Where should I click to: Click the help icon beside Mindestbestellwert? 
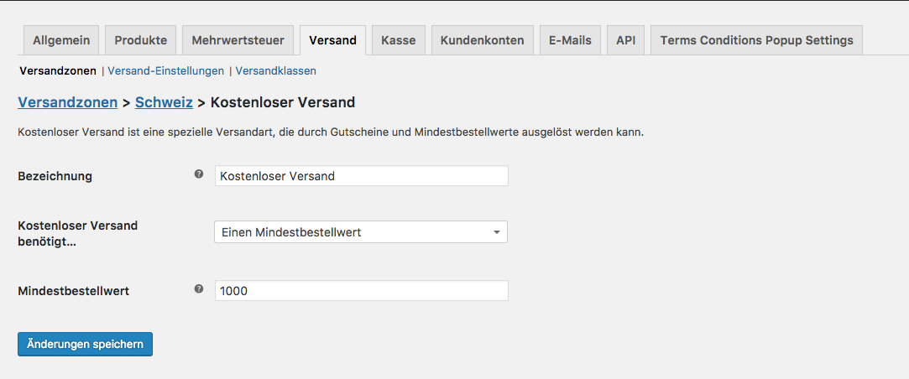pos(199,288)
